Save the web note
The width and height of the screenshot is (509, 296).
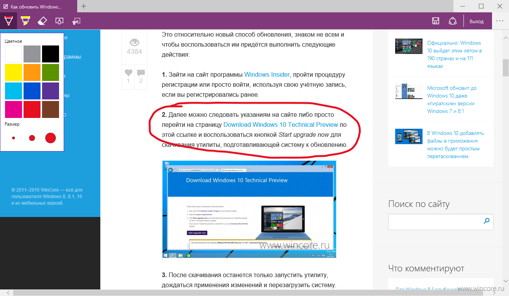click(436, 21)
